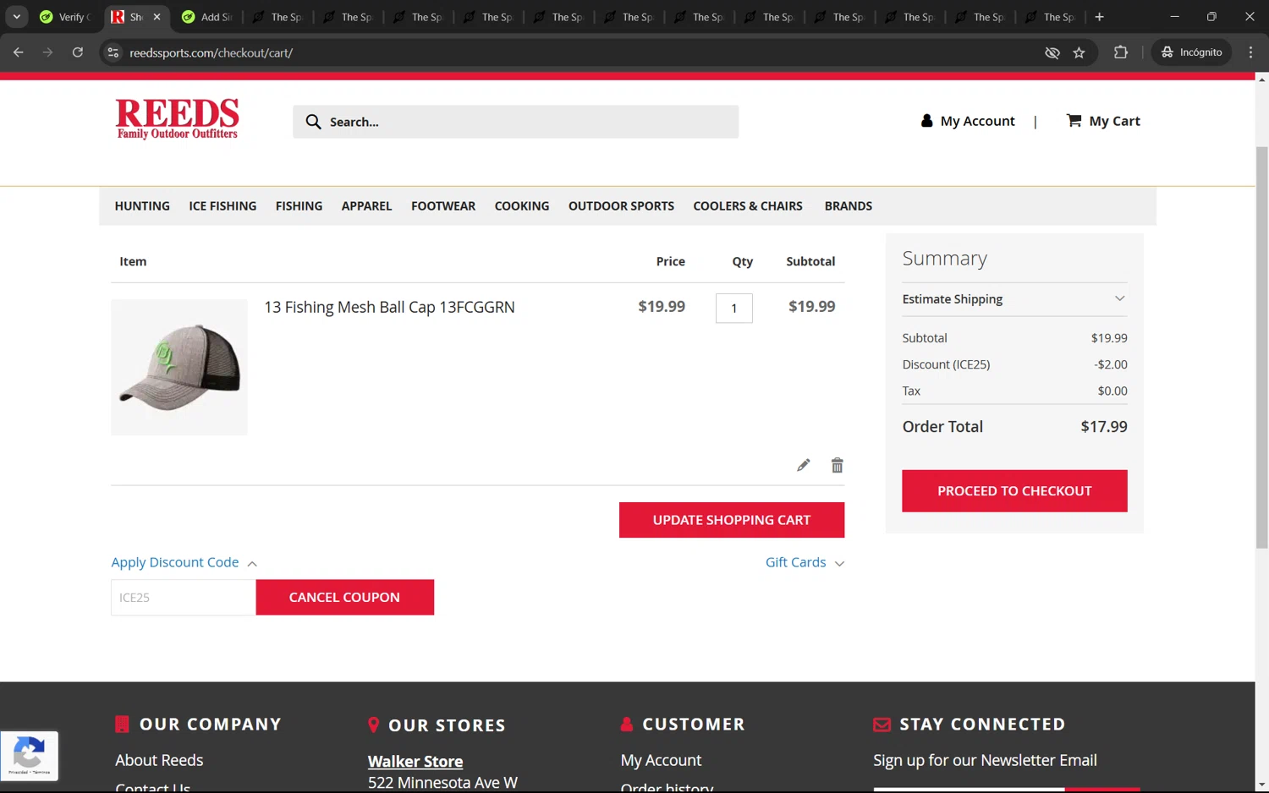The width and height of the screenshot is (1269, 793).
Task: Click CANCEL COUPON button
Action: (344, 597)
